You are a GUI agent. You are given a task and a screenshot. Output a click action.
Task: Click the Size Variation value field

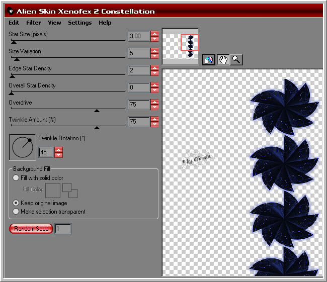pos(139,53)
